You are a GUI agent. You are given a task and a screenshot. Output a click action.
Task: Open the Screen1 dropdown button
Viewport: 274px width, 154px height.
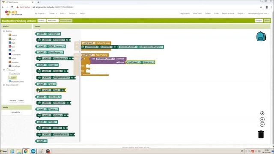pyautogui.click(x=42, y=21)
